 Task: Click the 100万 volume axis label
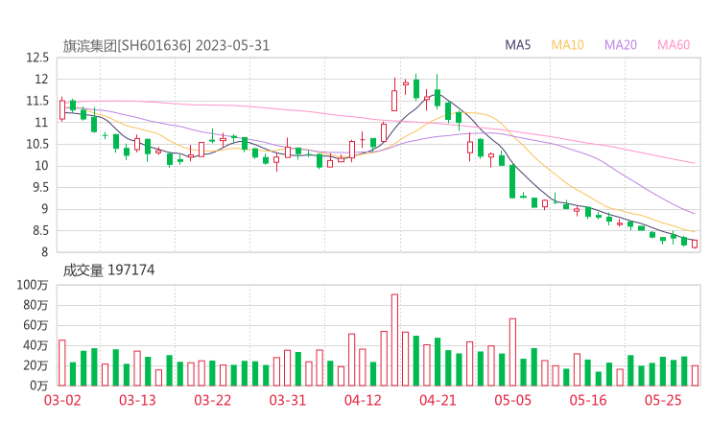click(x=33, y=285)
